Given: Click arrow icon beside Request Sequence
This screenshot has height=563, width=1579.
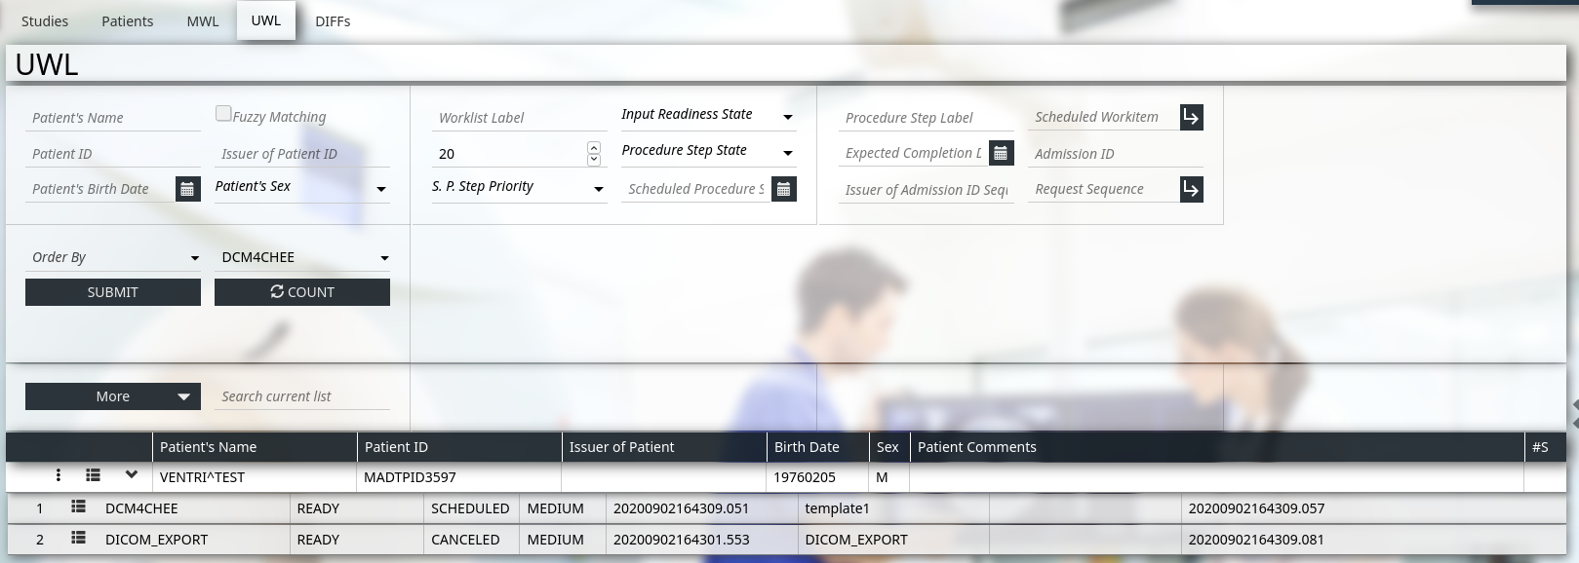Looking at the screenshot, I should (1191, 189).
